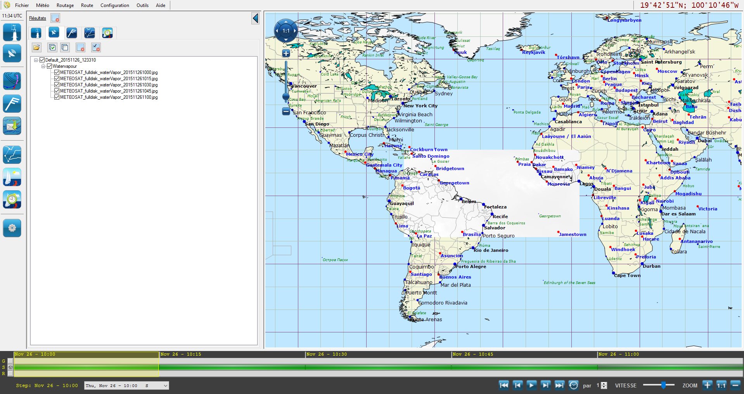Click the envelope download sidebar icon
This screenshot has width=744, height=394.
tap(12, 126)
